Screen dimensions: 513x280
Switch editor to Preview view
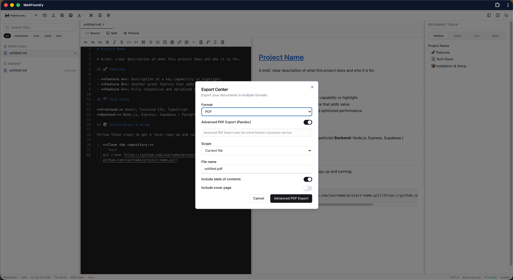click(131, 33)
